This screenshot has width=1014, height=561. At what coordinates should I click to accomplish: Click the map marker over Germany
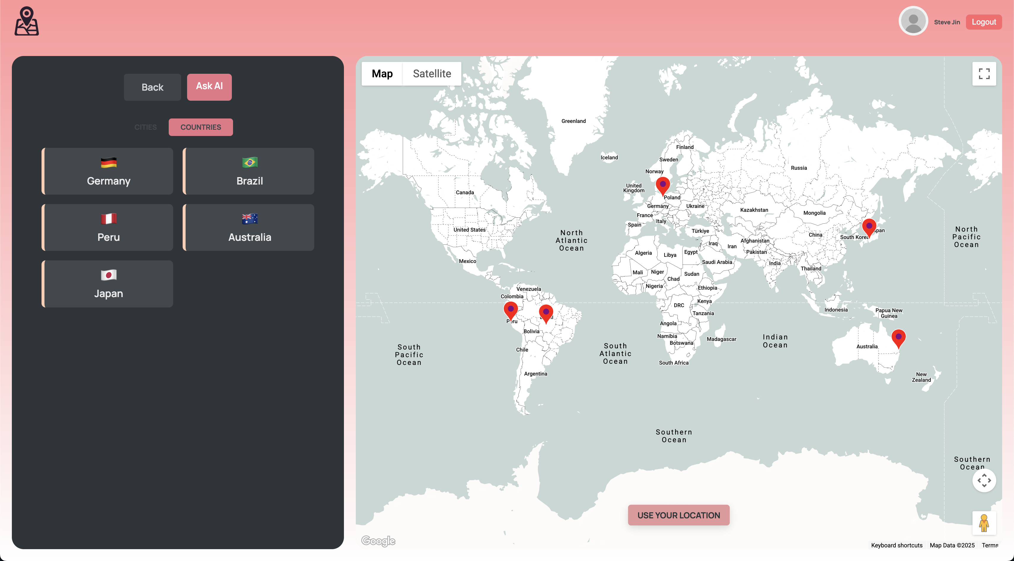tap(662, 185)
